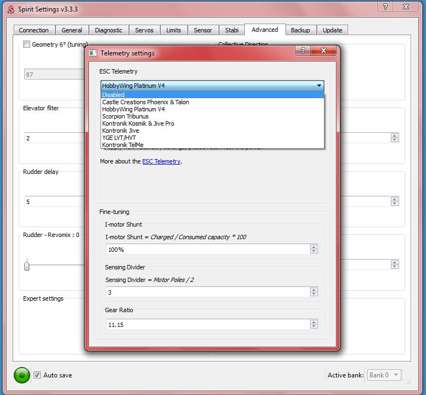The height and width of the screenshot is (395, 426).
Task: Enable the Geometry 6° (tuning) checkbox
Action: (26, 44)
